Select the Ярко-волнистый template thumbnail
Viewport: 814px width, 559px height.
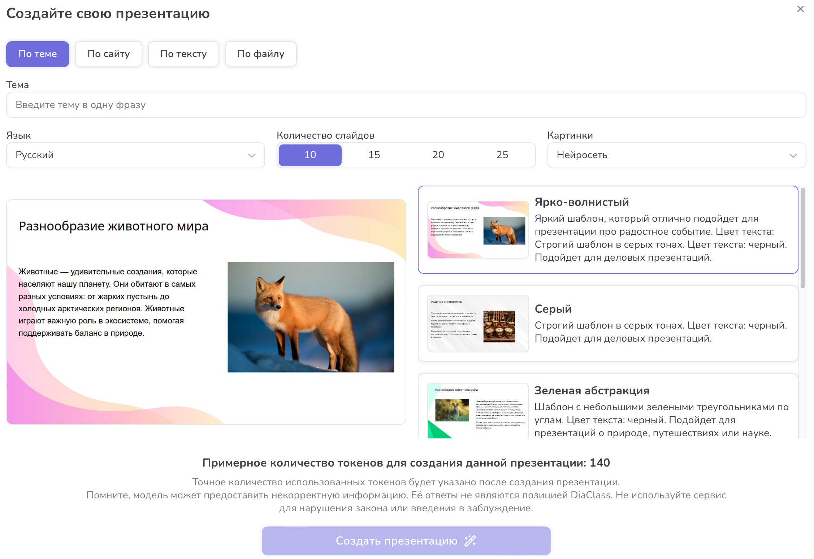pos(478,230)
